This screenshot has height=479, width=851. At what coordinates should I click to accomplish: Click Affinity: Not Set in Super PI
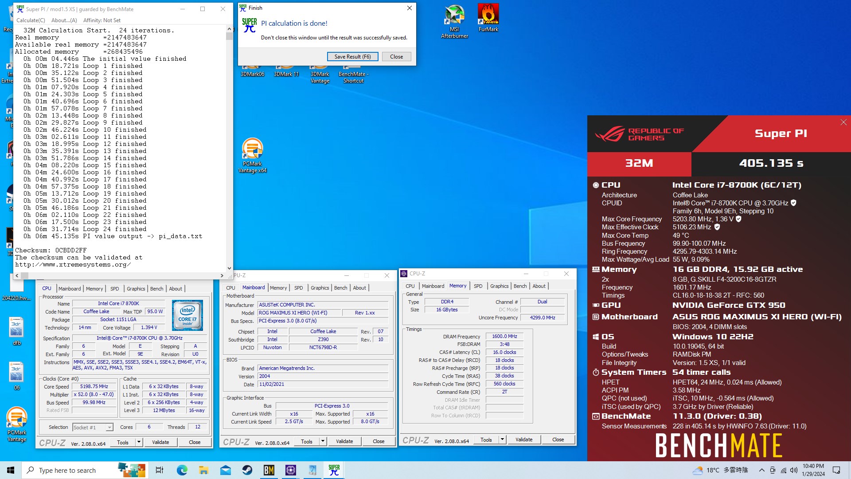coord(102,20)
